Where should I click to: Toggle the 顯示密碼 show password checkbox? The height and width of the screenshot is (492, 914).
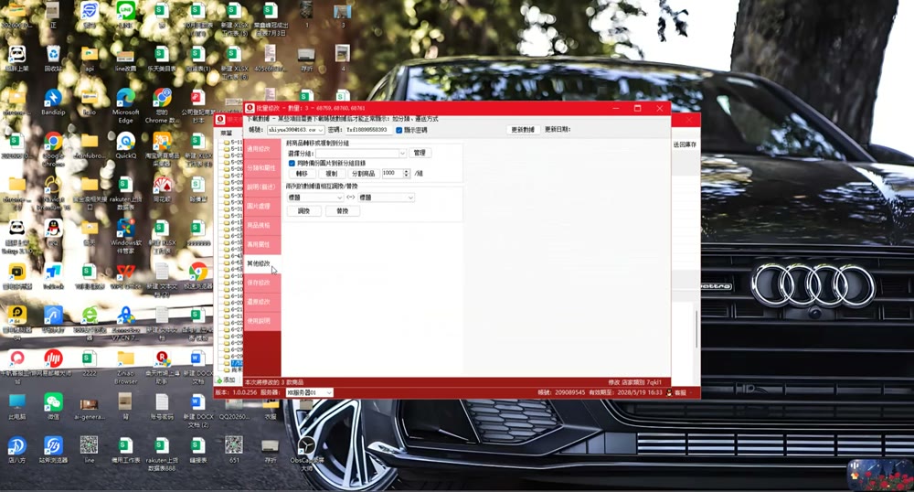point(399,130)
